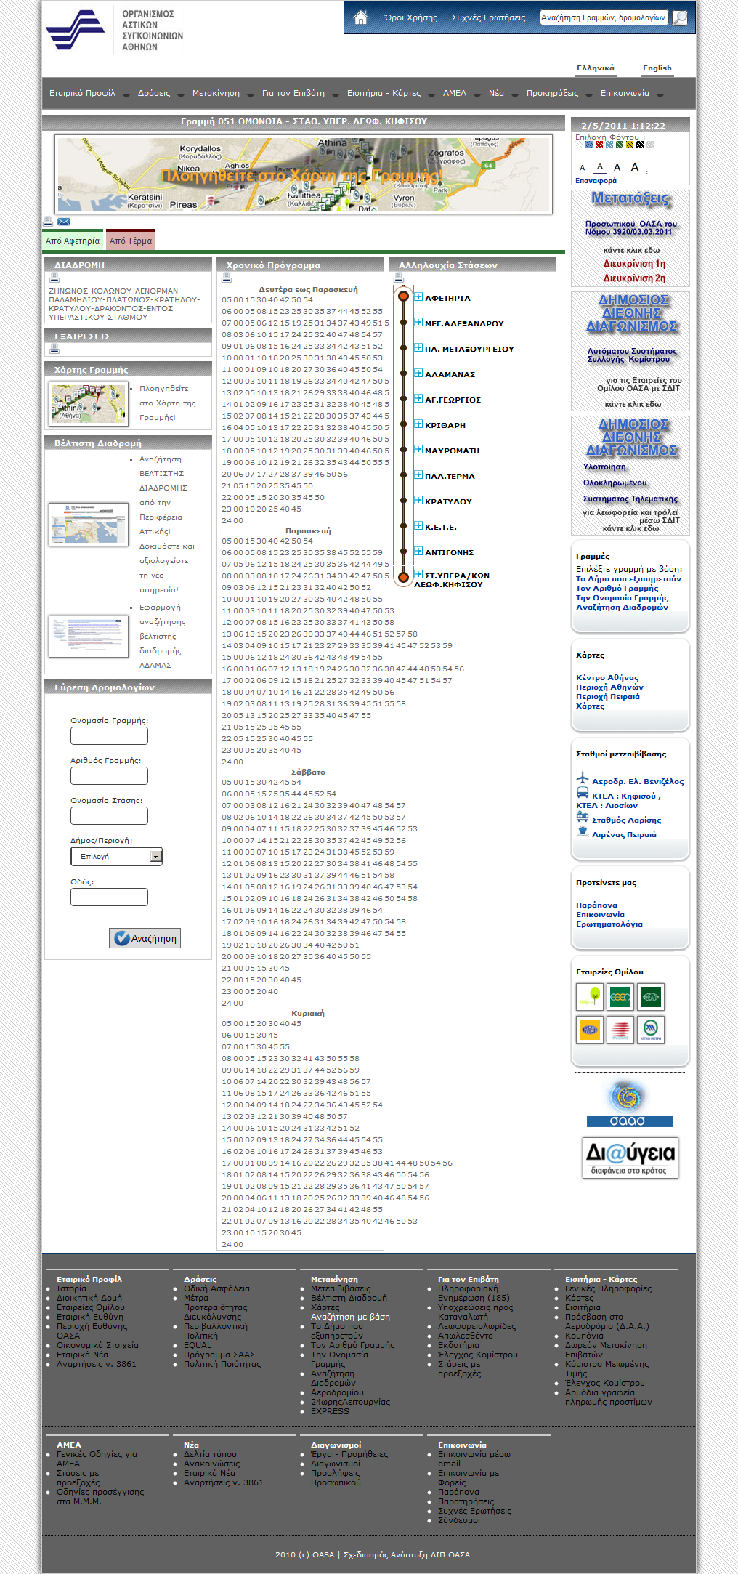Screen dimensions: 738x1574
Task: Select the largest font size A
Action: pos(635,167)
